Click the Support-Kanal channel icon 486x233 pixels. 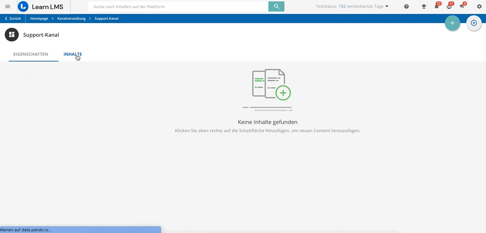pyautogui.click(x=12, y=35)
